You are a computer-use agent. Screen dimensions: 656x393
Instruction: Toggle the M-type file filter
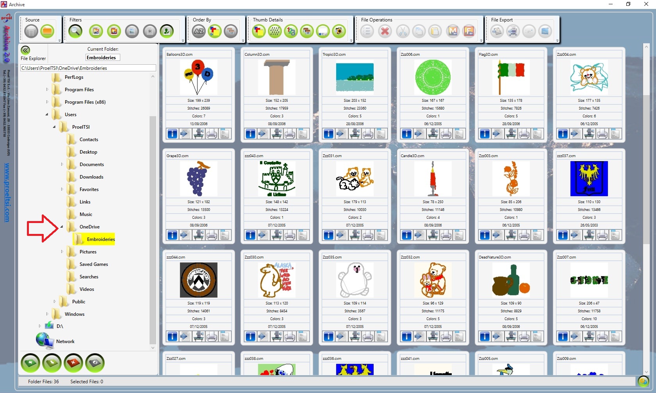click(x=96, y=31)
